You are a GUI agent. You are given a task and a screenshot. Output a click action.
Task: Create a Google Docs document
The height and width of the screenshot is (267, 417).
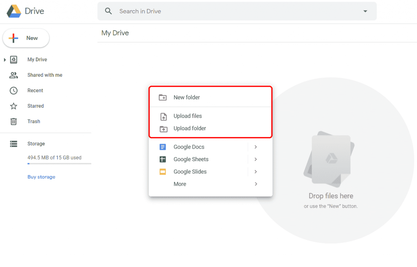[211, 147]
